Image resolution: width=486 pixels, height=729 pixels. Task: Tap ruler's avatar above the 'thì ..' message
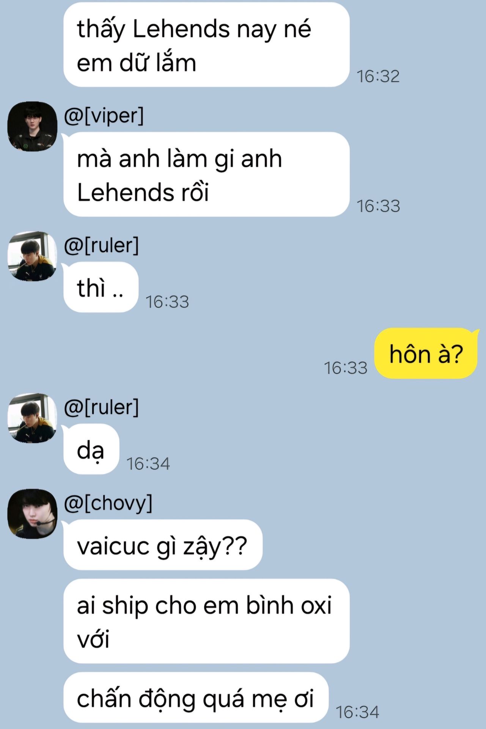(32, 256)
